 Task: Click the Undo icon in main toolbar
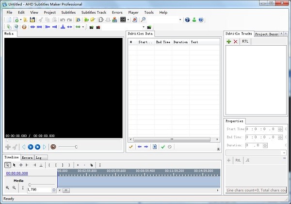click(63, 20)
